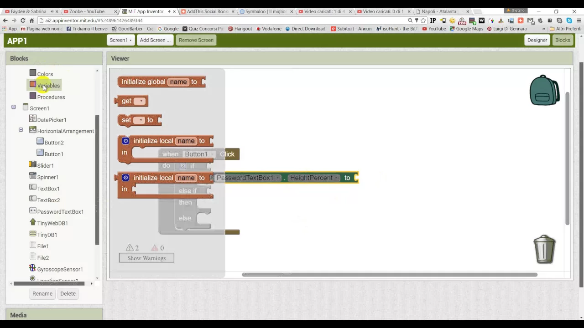Open the Procedures block category

pyautogui.click(x=51, y=97)
